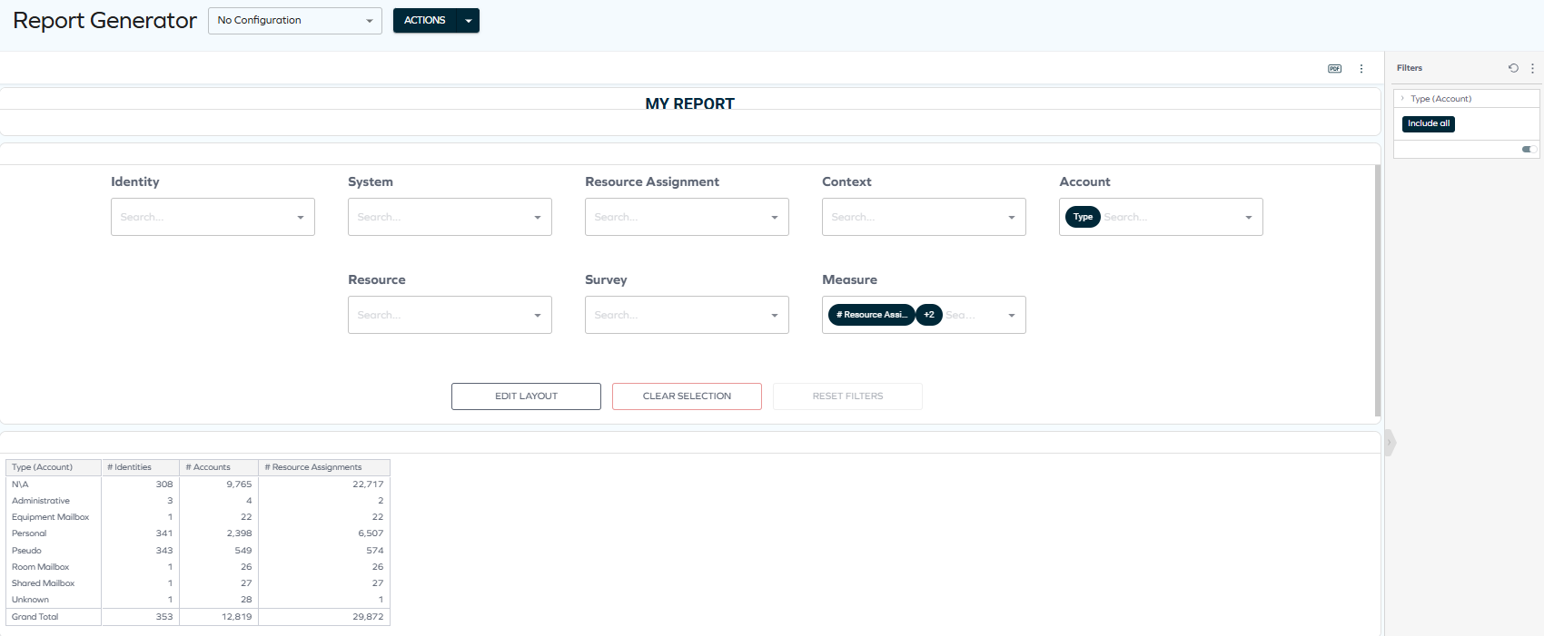Click the 12,819 grand total accounts

237,617
